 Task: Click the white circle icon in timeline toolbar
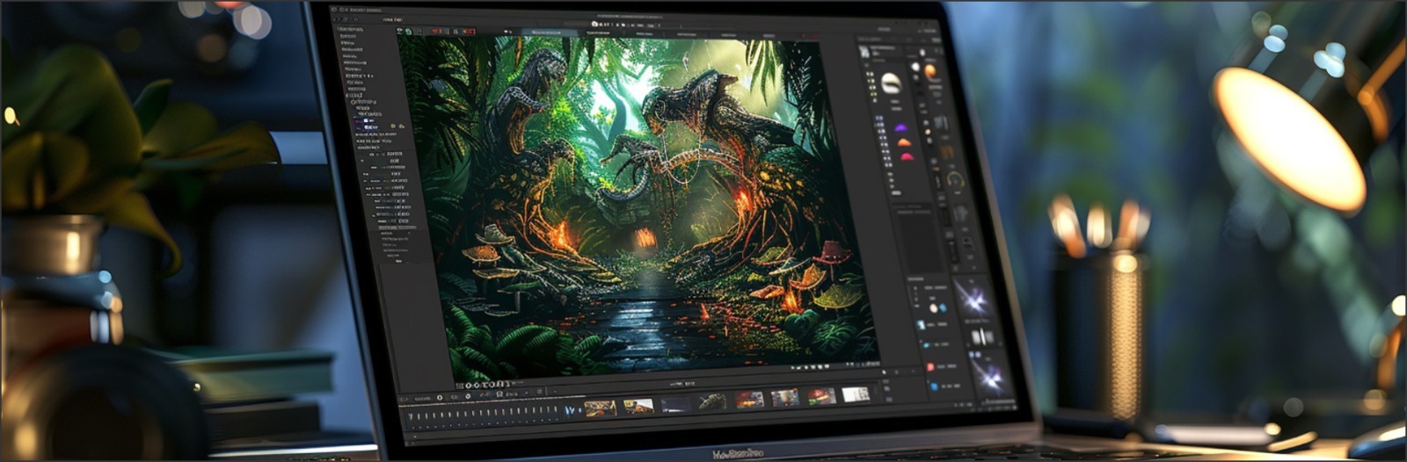pos(440,397)
